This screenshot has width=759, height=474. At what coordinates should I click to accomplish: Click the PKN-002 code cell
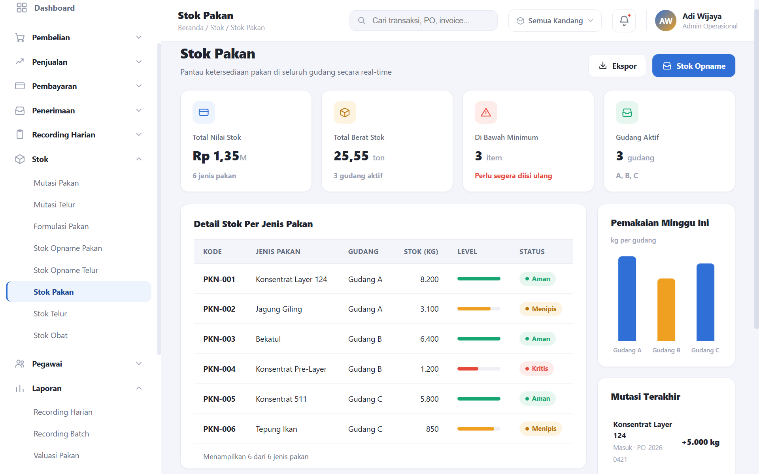(219, 309)
